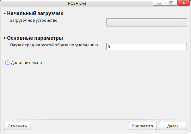Open the Загрузочное устройство combo box
The width and height of the screenshot is (191, 134).
(x=145, y=22)
